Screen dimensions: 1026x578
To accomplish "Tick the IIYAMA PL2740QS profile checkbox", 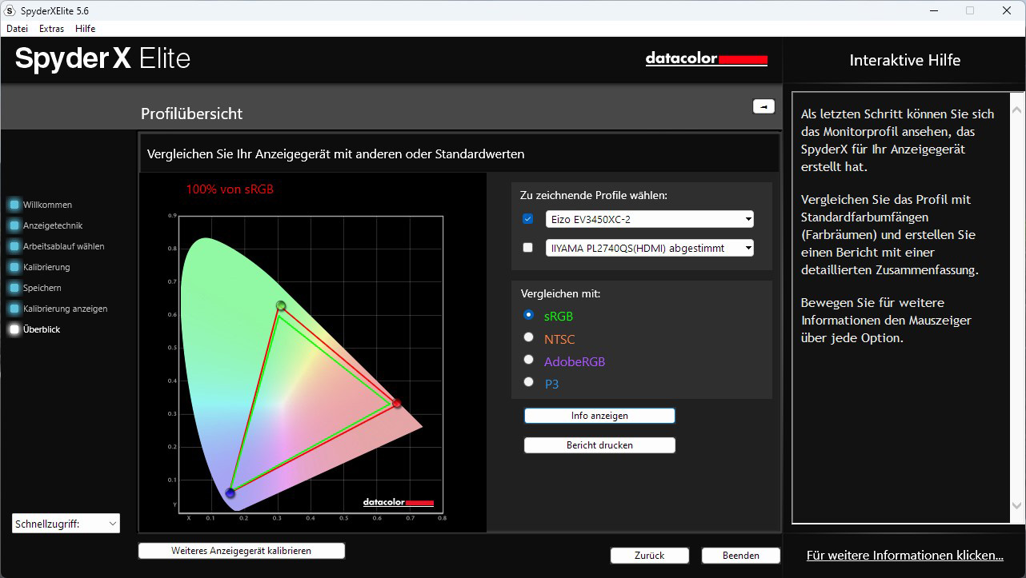I will click(527, 248).
